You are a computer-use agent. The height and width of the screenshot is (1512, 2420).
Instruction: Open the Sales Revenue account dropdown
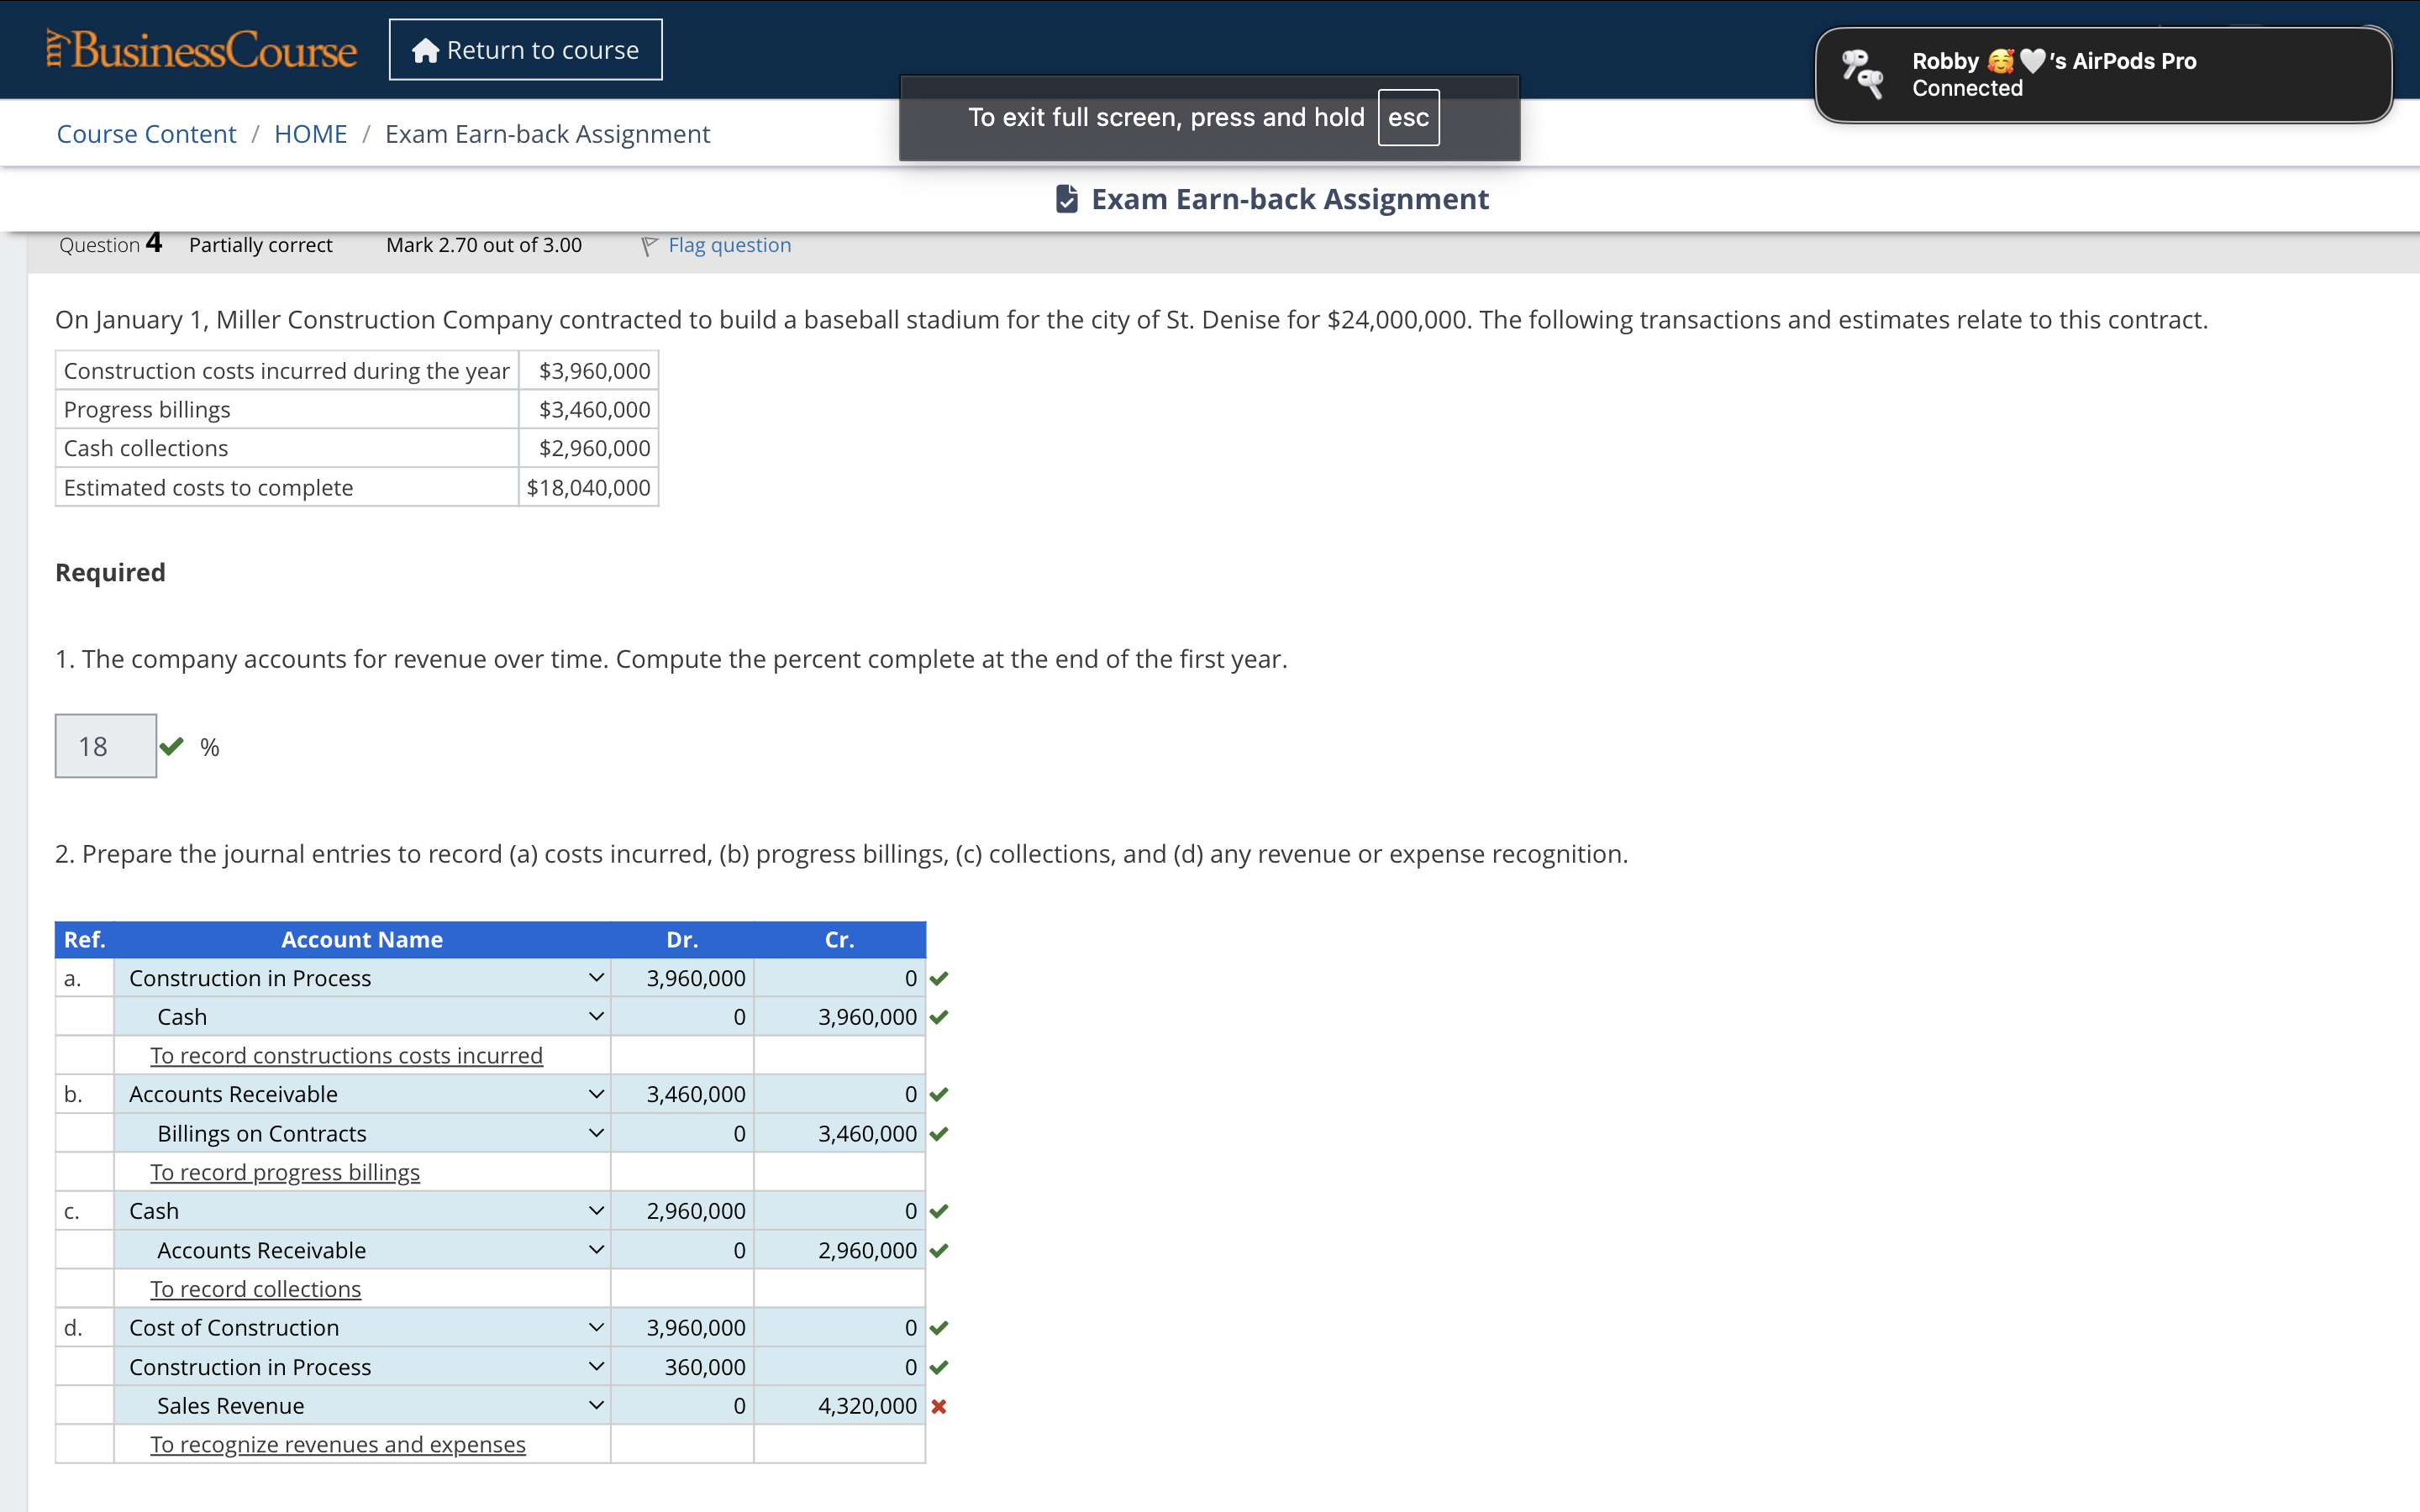tap(595, 1406)
